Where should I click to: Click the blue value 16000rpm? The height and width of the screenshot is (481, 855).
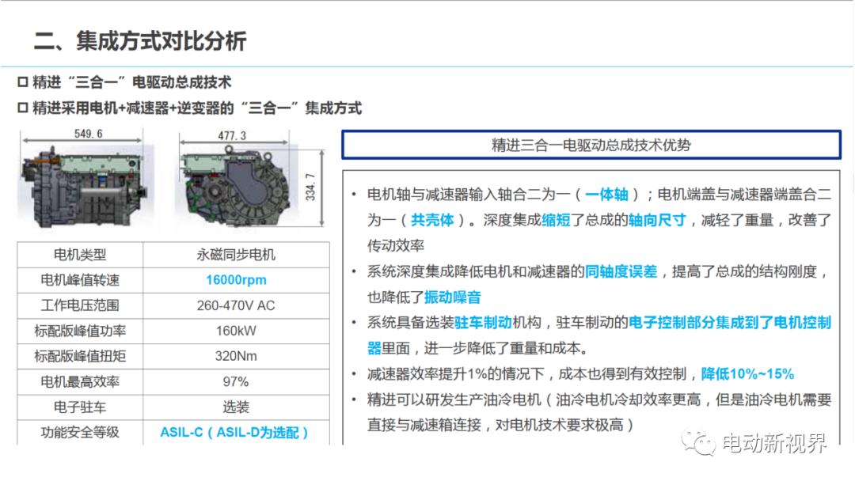coord(236,280)
